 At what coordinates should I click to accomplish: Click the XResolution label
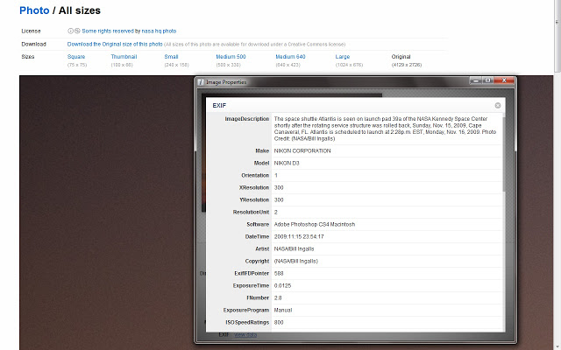tap(254, 187)
